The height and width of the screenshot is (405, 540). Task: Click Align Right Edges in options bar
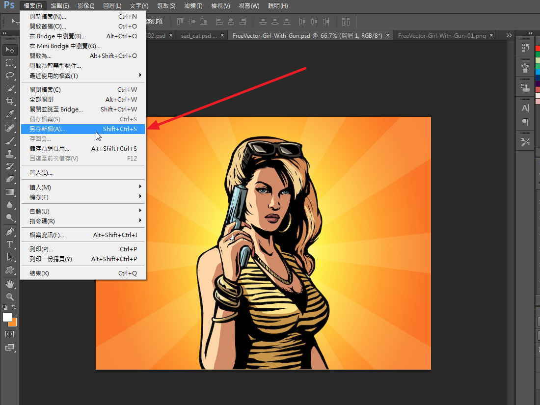click(243, 22)
